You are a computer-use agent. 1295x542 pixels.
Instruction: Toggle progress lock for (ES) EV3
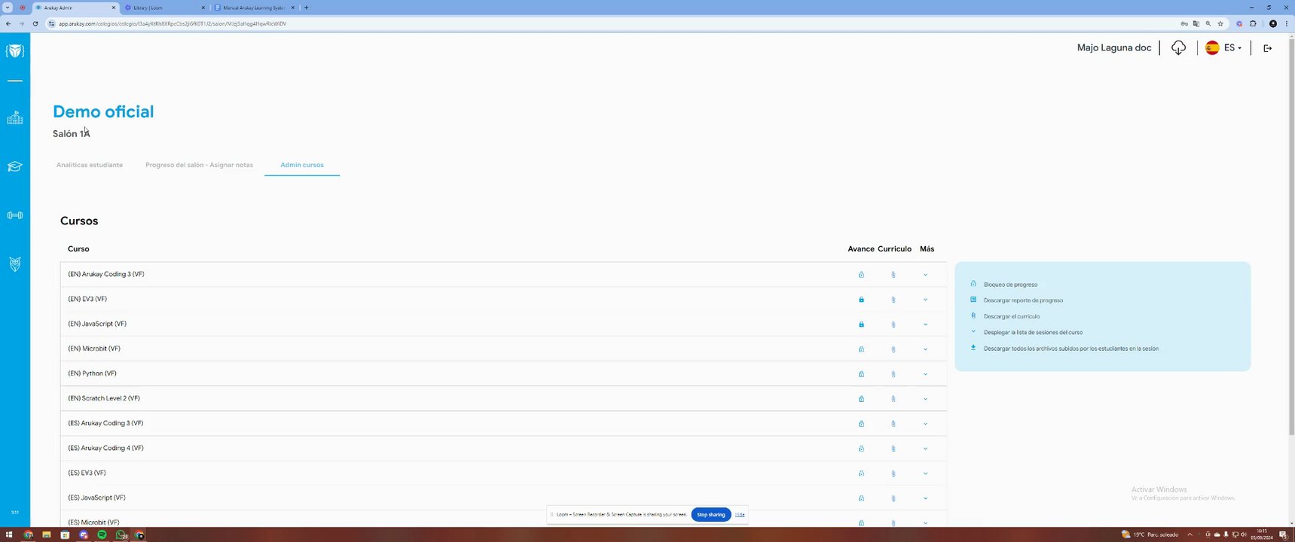(x=861, y=473)
